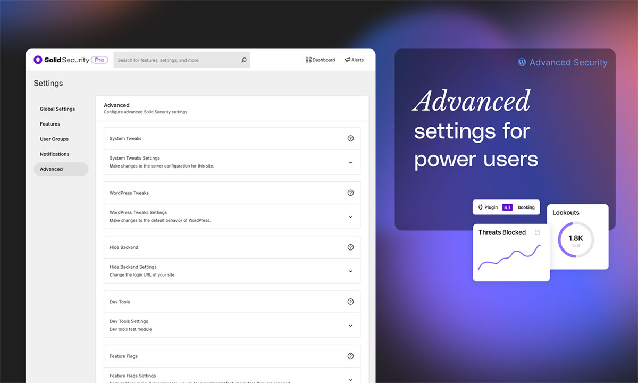Select Advanced in settings sidebar
This screenshot has width=638, height=383.
[61, 169]
